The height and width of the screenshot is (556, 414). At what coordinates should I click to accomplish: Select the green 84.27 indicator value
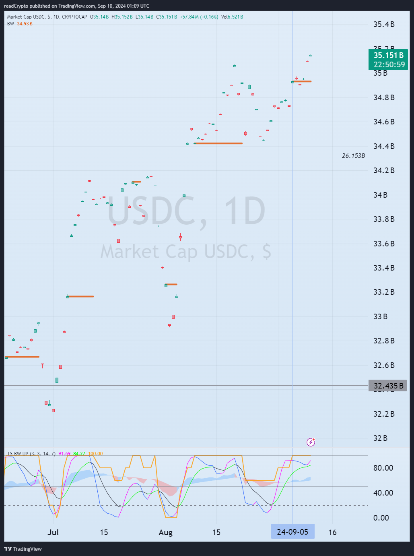79,454
